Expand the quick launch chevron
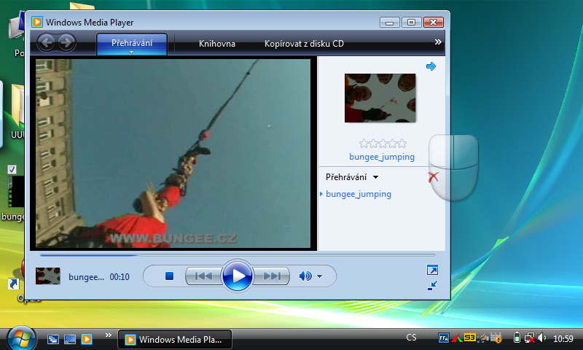Viewport: 583px width, 350px height. (108, 335)
